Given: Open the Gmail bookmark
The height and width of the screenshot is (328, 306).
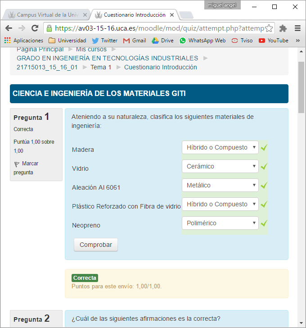Looking at the screenshot, I should coord(135,41).
